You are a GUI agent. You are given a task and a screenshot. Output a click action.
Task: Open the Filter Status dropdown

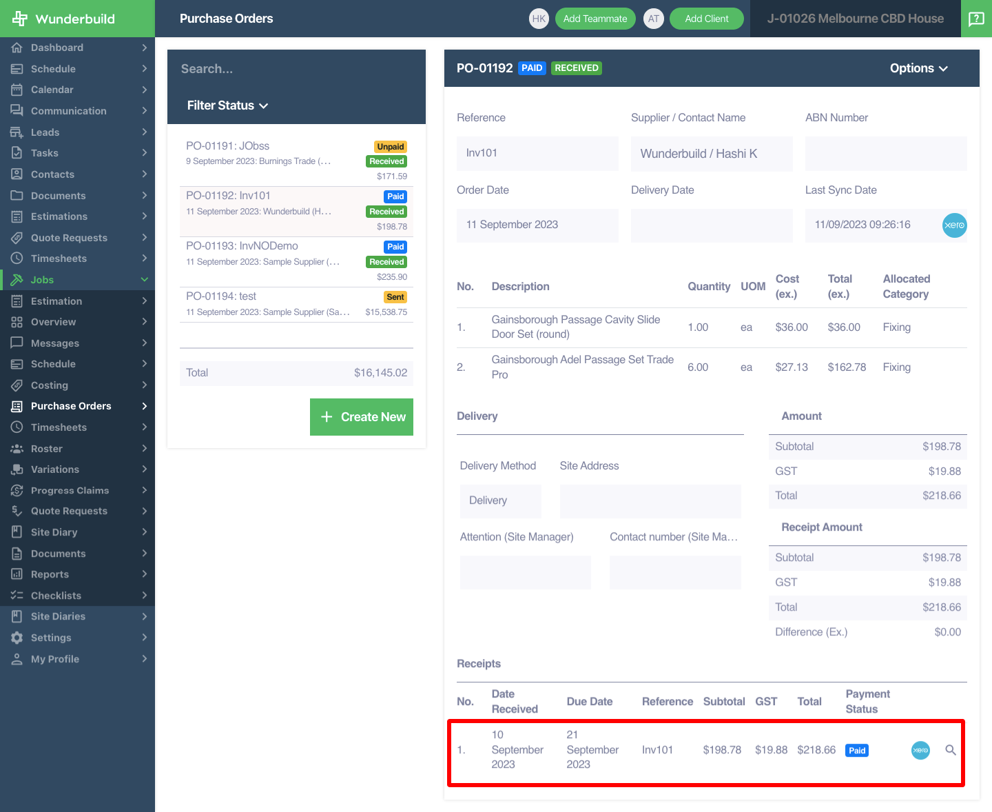pyautogui.click(x=227, y=105)
